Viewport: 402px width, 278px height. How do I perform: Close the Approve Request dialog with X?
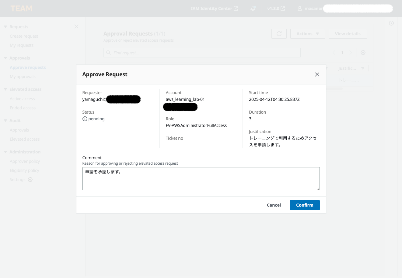317,74
